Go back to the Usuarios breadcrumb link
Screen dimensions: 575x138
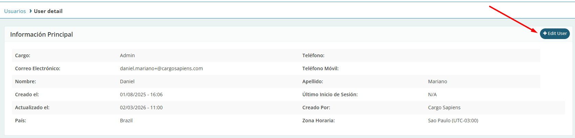click(x=15, y=11)
